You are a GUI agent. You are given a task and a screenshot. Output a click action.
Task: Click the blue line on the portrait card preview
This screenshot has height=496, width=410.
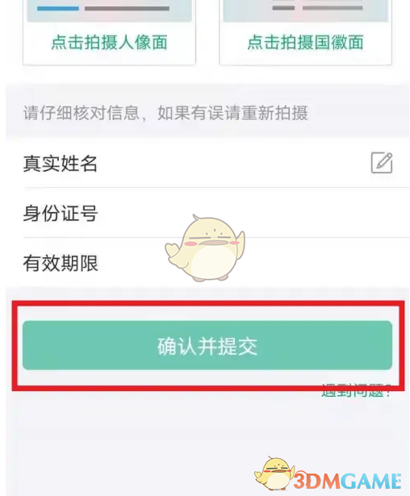tap(58, 9)
